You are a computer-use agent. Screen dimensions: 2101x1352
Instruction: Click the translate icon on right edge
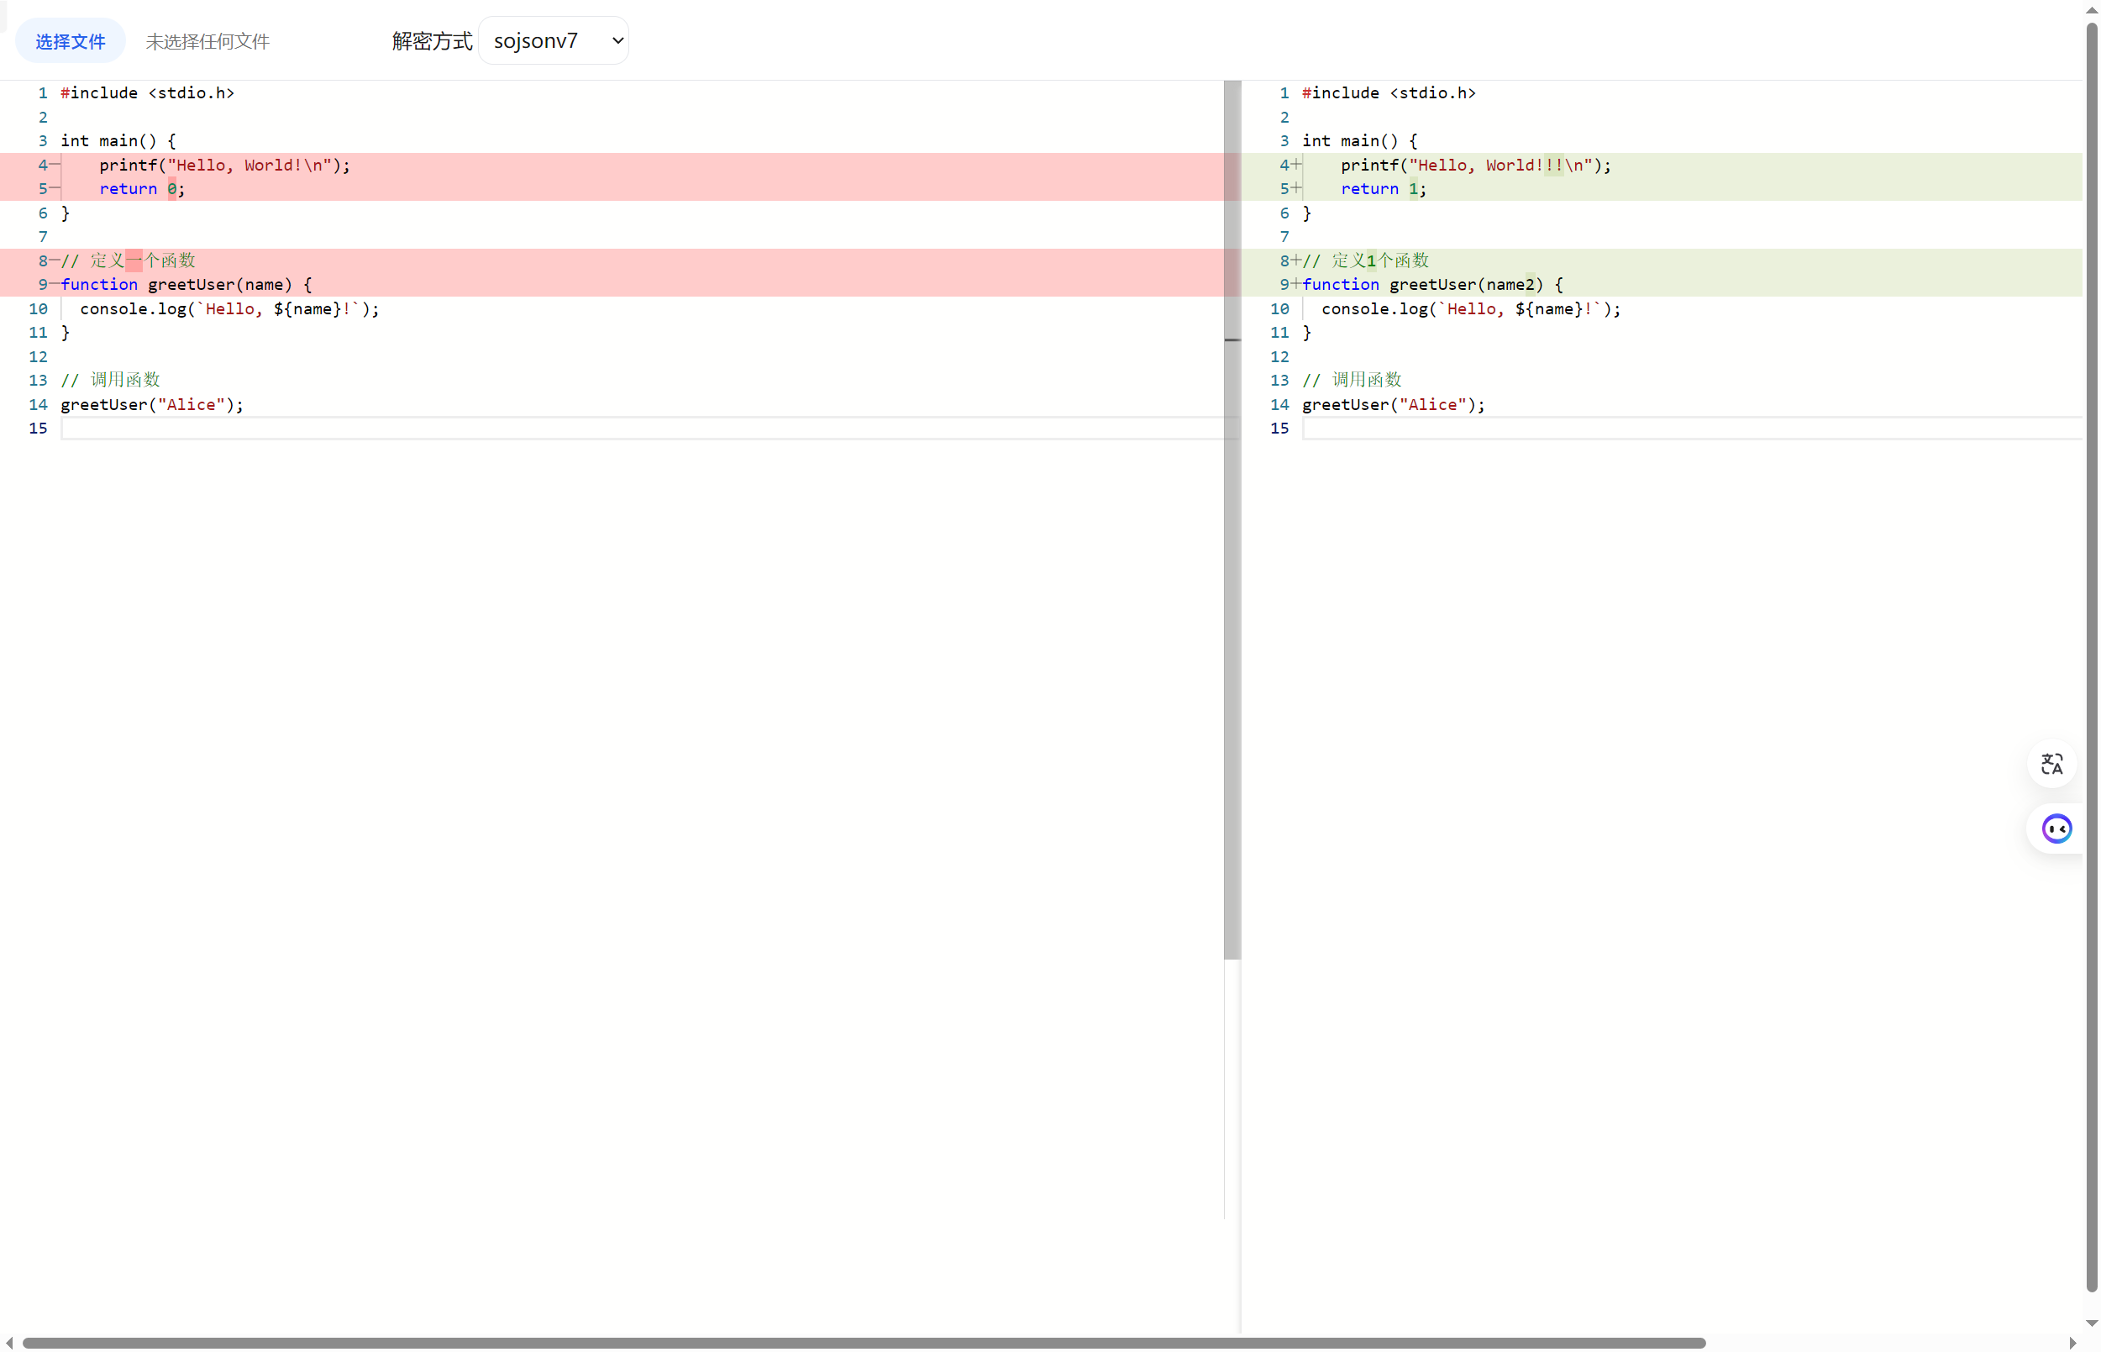[2051, 764]
